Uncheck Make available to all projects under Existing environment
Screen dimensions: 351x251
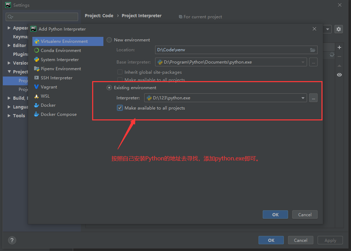[120, 108]
